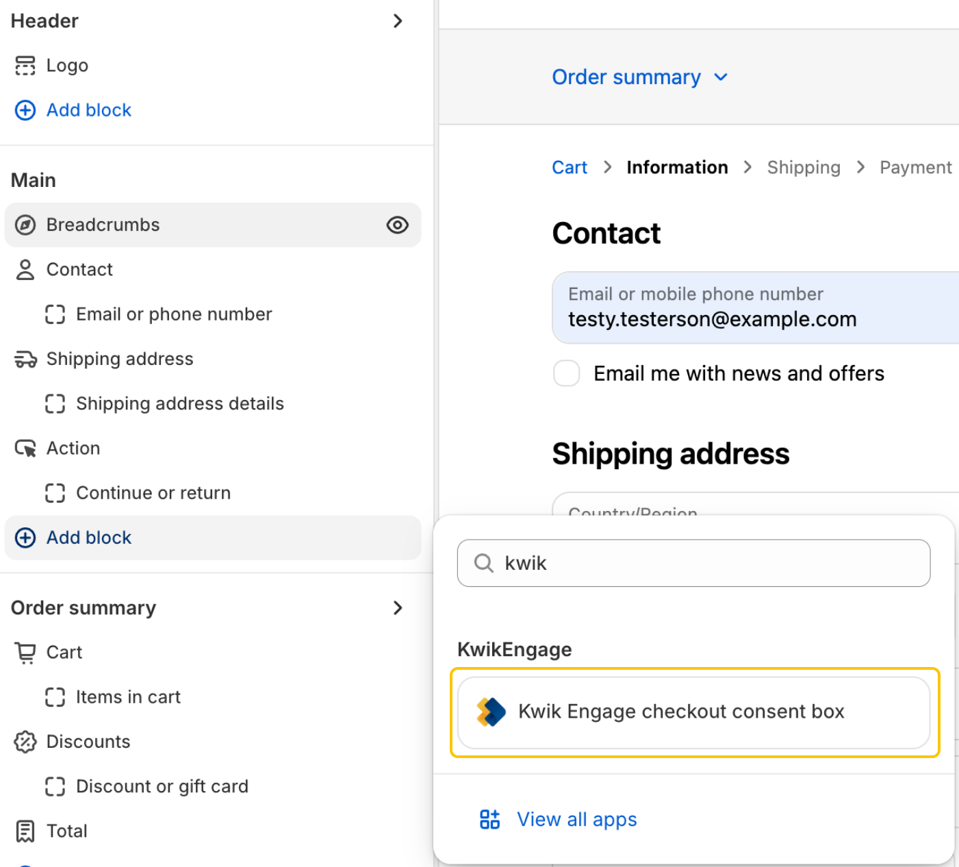Viewport: 959px width, 867px height.
Task: Click the View all apps grid icon
Action: pos(490,819)
